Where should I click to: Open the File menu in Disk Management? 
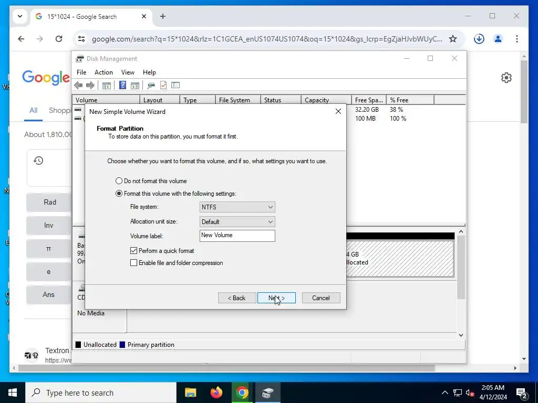[81, 72]
